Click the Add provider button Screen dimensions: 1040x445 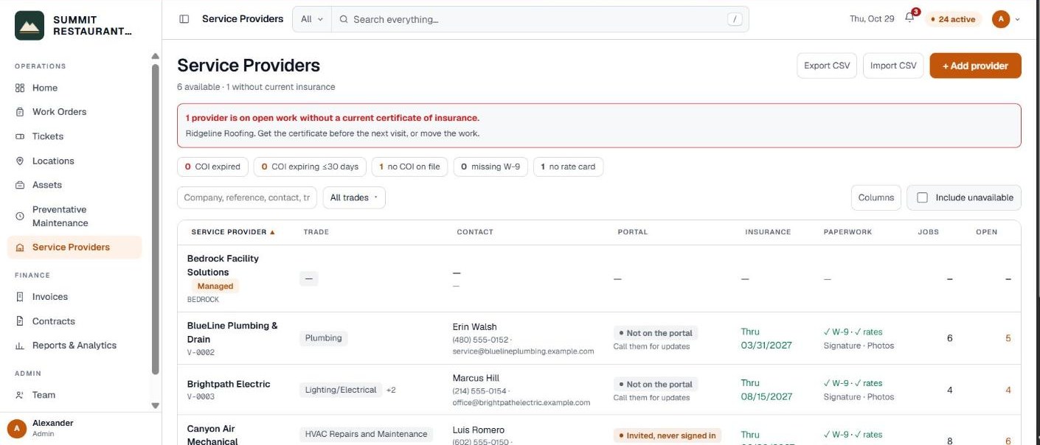tap(975, 66)
